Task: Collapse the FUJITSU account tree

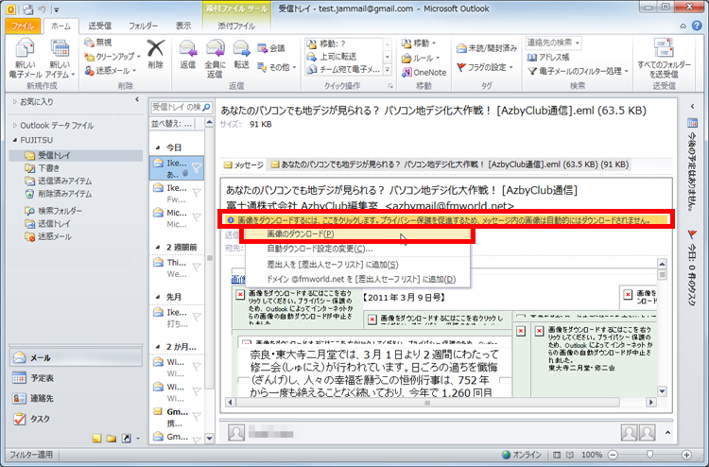Action: (15, 141)
